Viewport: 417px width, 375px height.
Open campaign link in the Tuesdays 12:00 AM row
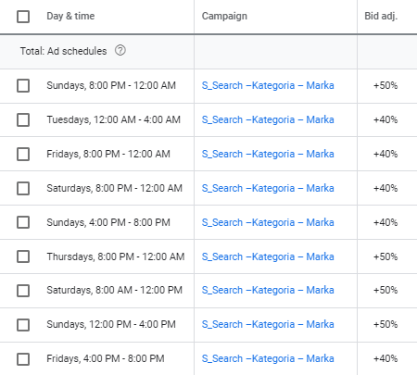(x=268, y=119)
